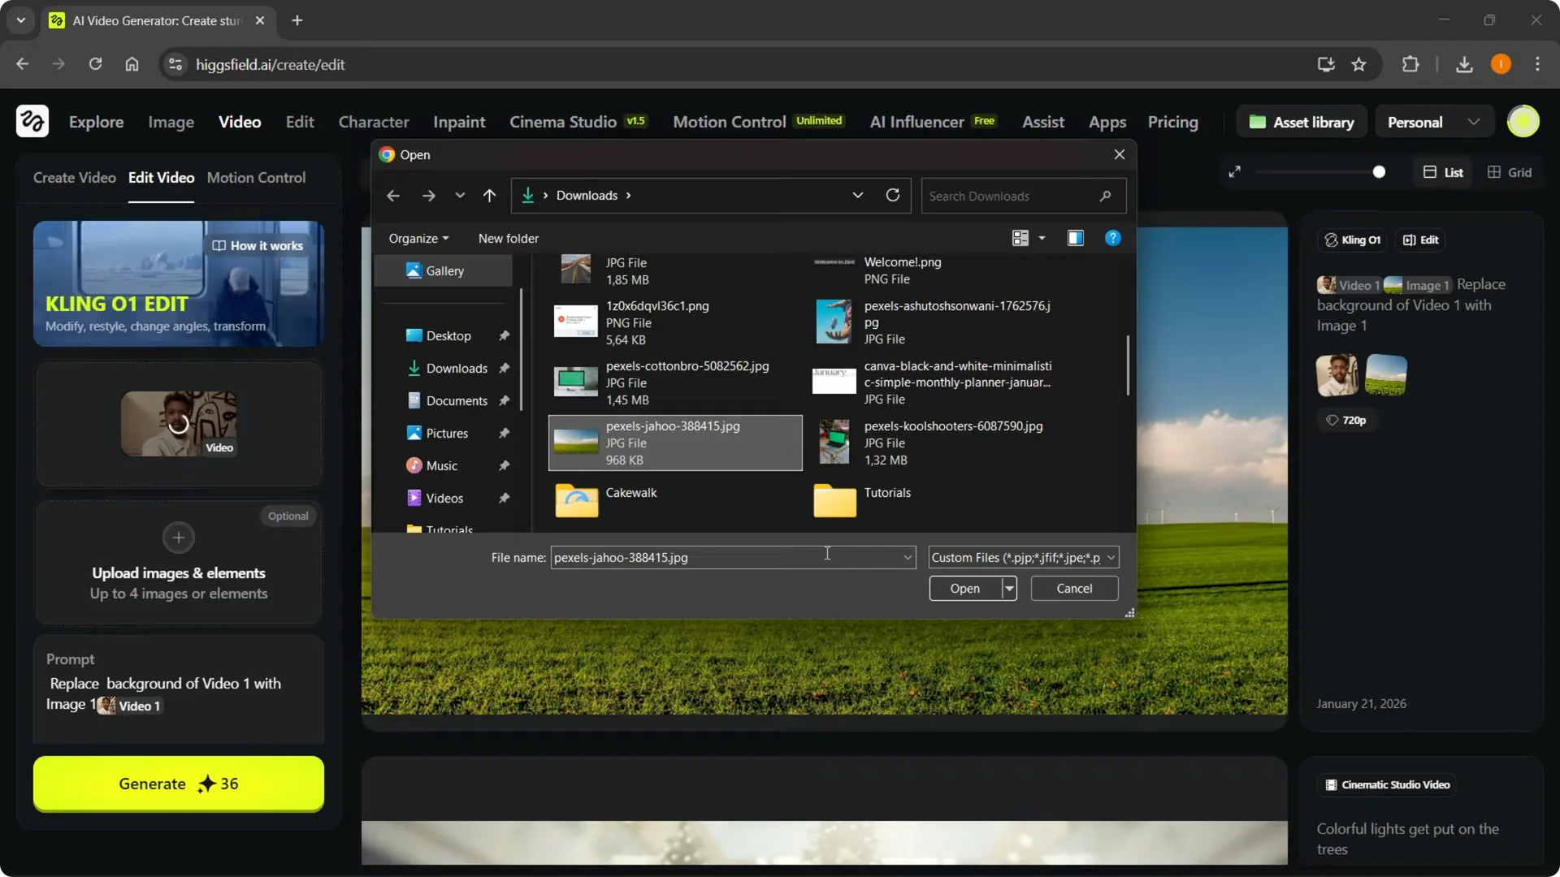Click the Generate button
Viewport: 1560px width, 877px height.
(178, 784)
